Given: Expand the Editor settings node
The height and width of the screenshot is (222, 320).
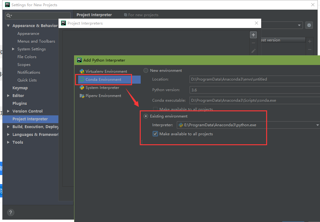Looking at the screenshot, I should click(x=8, y=95).
